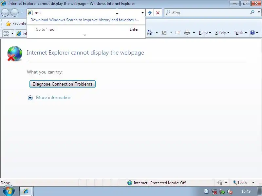Image resolution: width=262 pixels, height=196 pixels.
Task: Expand the More information arrow
Action: 30,98
